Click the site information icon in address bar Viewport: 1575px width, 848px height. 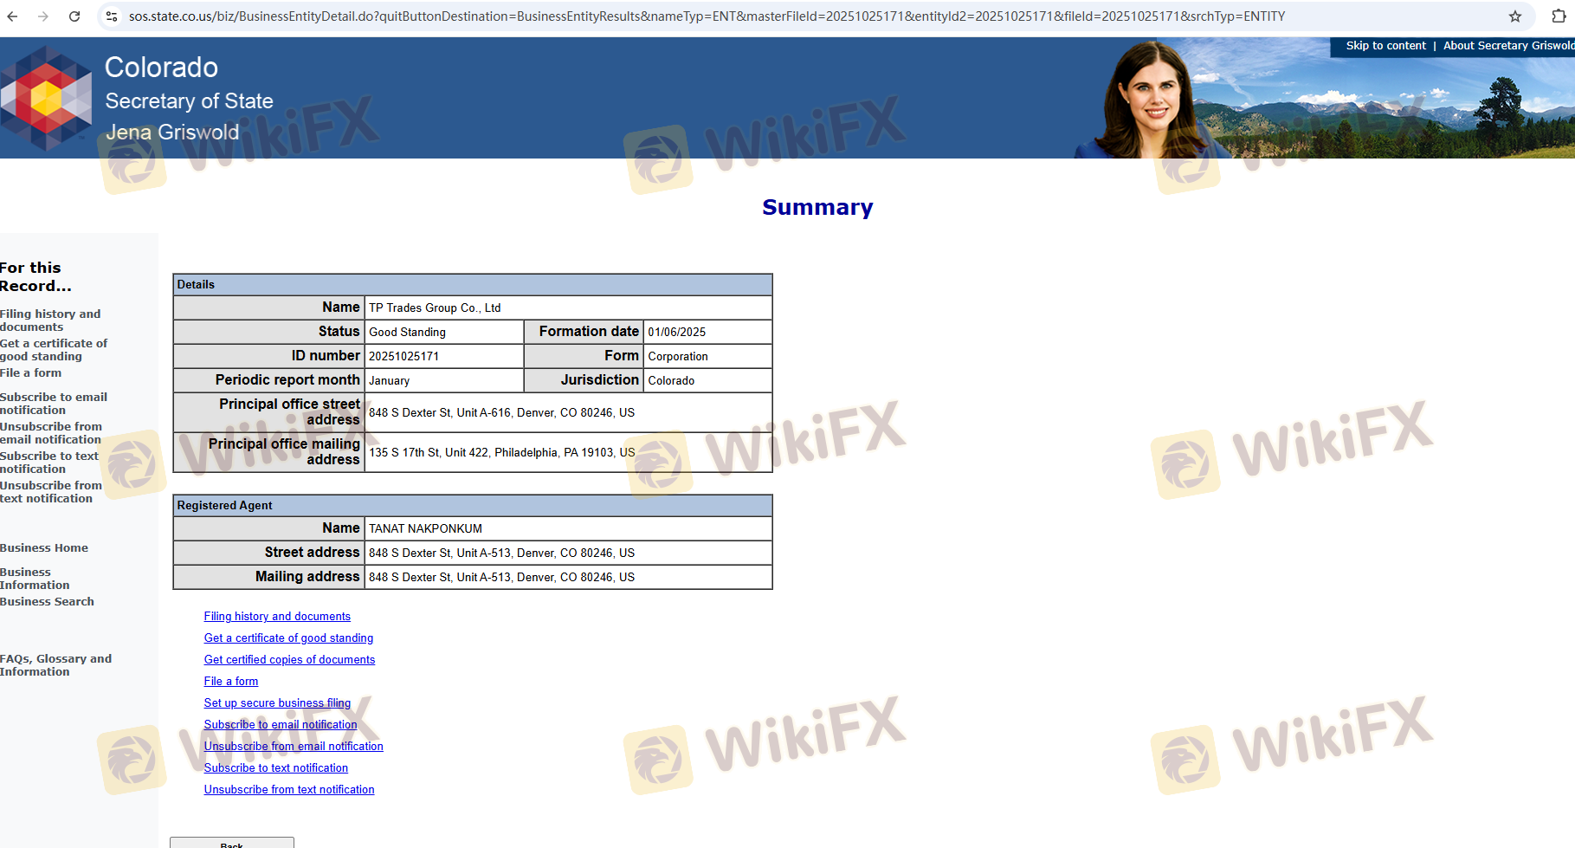pyautogui.click(x=112, y=16)
